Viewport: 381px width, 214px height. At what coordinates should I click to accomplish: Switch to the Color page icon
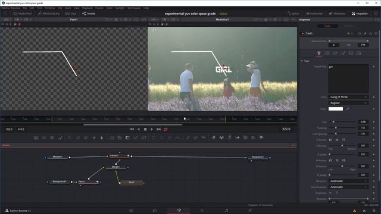click(x=202, y=210)
